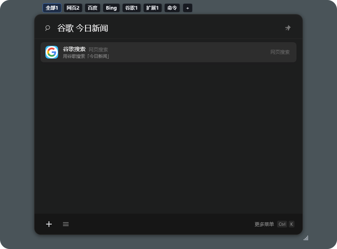Open the 命令 tab
Viewport: 337px width, 249px height.
[x=172, y=8]
